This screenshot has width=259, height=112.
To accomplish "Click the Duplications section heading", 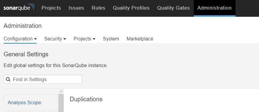I will 86,99.
